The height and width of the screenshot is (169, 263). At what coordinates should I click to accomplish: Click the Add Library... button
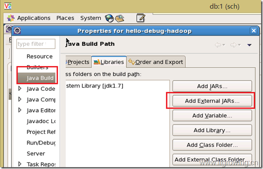pos(212,130)
